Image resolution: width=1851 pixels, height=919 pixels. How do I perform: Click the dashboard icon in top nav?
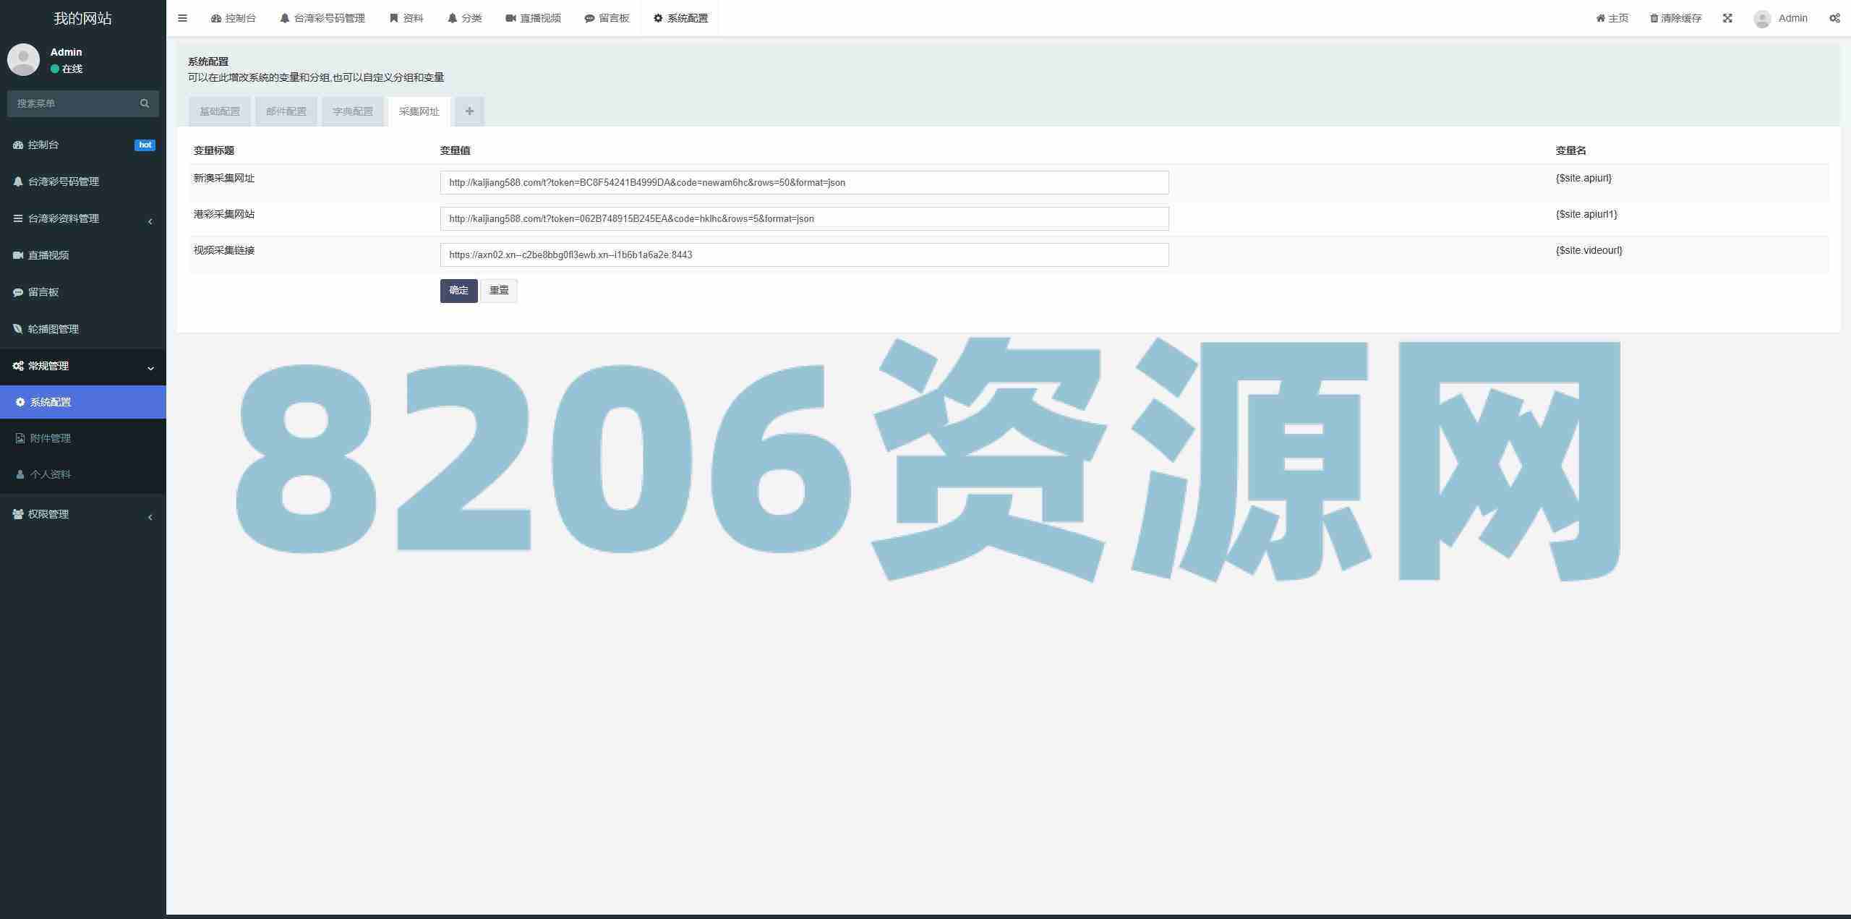pos(215,18)
